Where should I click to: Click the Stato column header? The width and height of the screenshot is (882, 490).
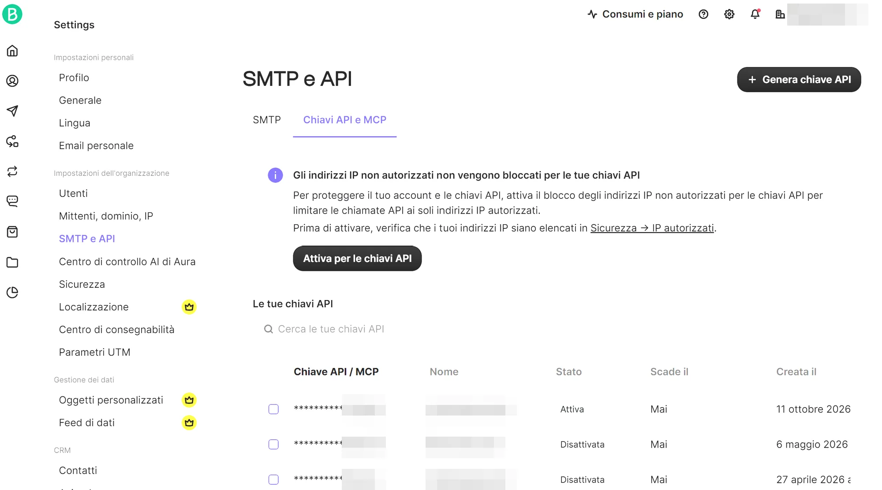[x=568, y=371]
